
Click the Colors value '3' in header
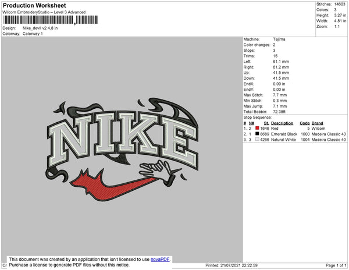tap(335, 10)
